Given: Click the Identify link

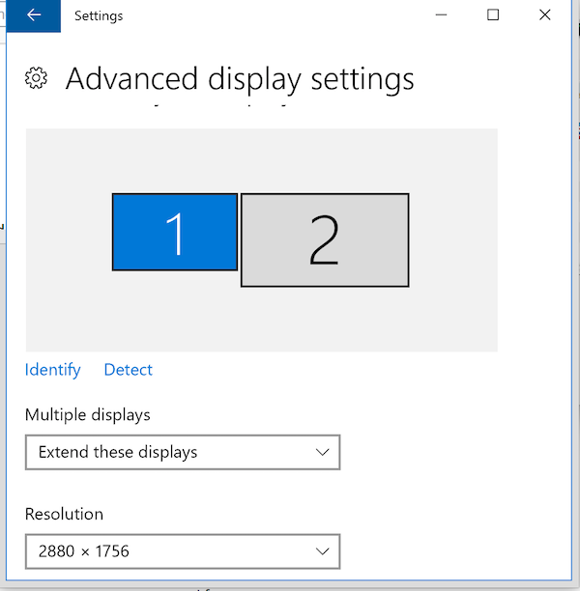Looking at the screenshot, I should coord(53,370).
